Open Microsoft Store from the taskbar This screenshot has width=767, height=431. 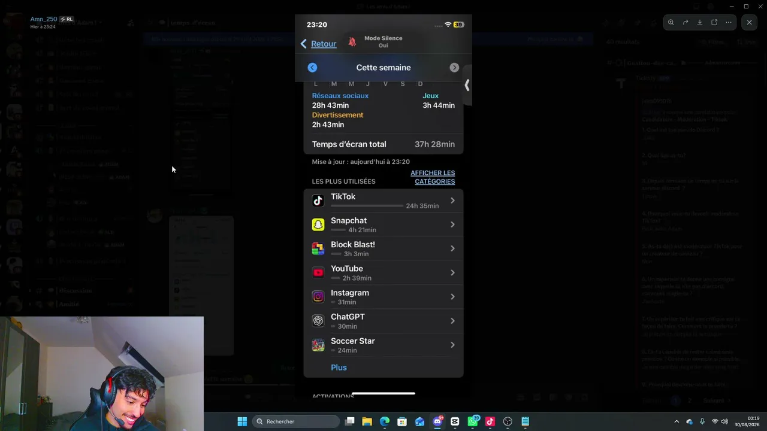402,421
